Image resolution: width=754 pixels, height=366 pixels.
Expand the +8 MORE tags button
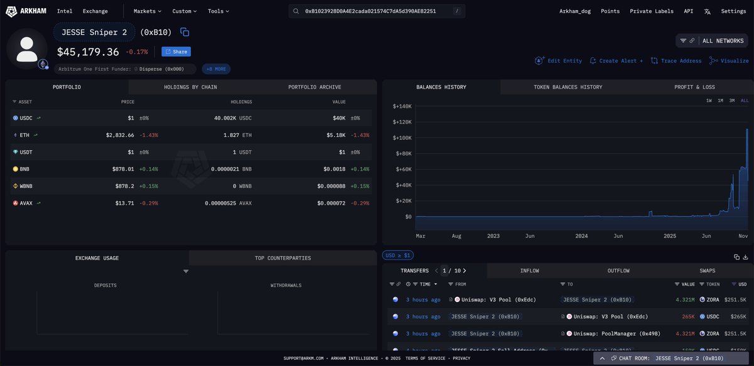[x=215, y=69]
